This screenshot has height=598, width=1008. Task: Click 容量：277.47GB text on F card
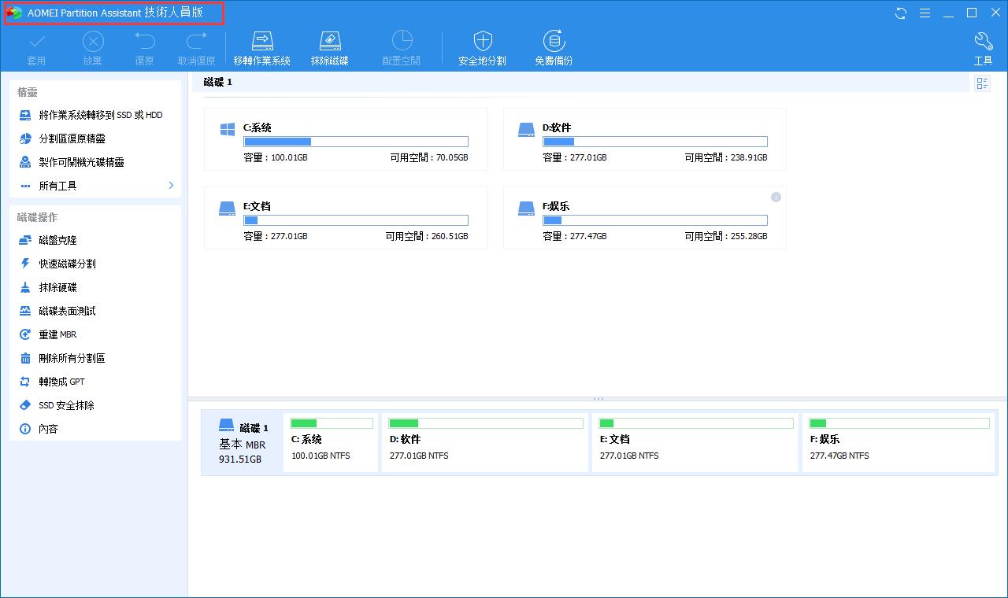pyautogui.click(x=575, y=236)
